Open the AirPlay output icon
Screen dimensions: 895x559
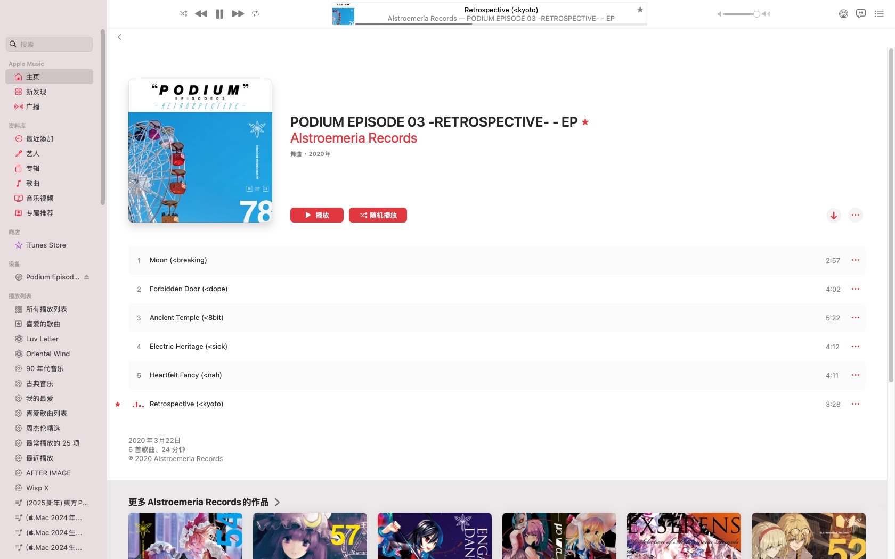pyautogui.click(x=843, y=14)
